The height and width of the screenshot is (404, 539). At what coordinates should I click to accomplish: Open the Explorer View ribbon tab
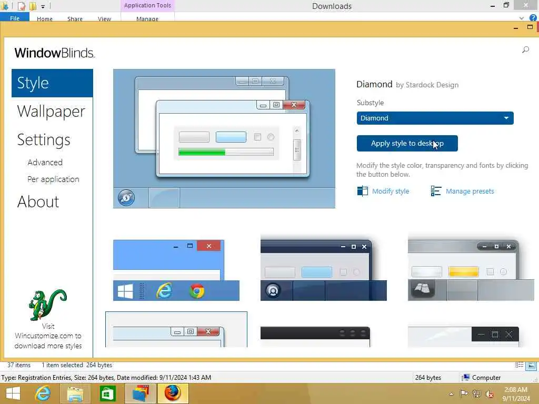[104, 18]
